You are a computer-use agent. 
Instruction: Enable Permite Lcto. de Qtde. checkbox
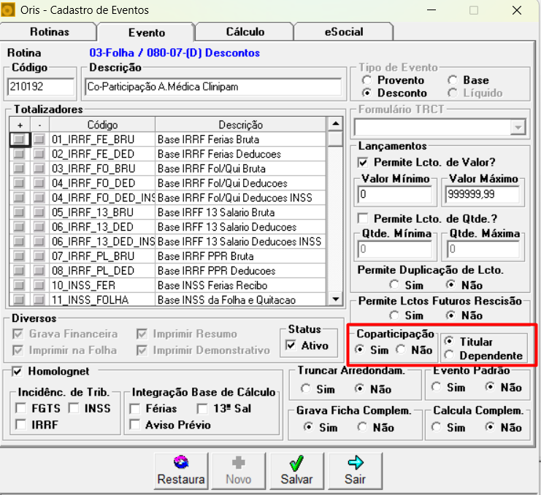click(363, 218)
